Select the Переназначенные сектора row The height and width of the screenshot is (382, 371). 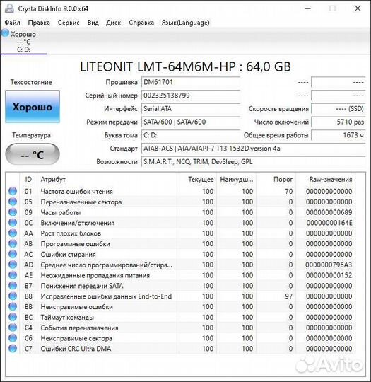(x=180, y=202)
